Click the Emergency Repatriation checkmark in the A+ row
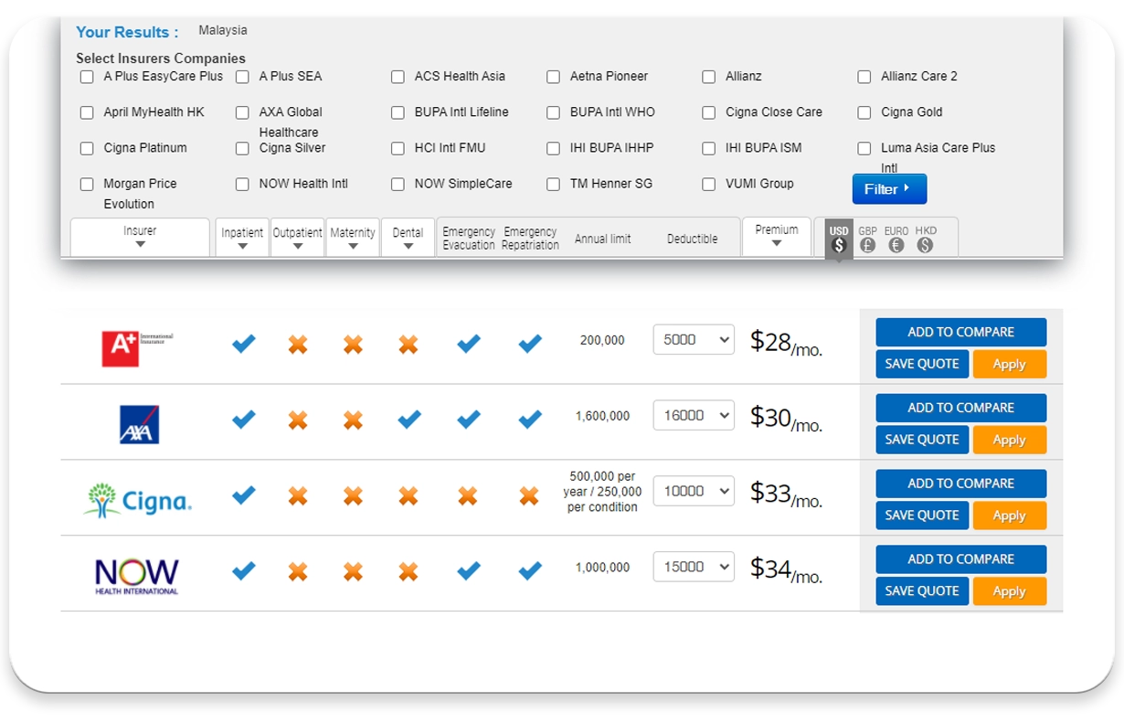 coord(530,344)
